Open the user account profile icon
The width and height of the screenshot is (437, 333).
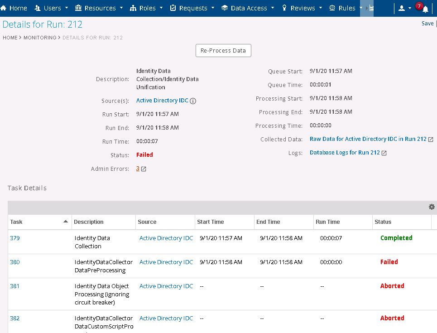[401, 8]
